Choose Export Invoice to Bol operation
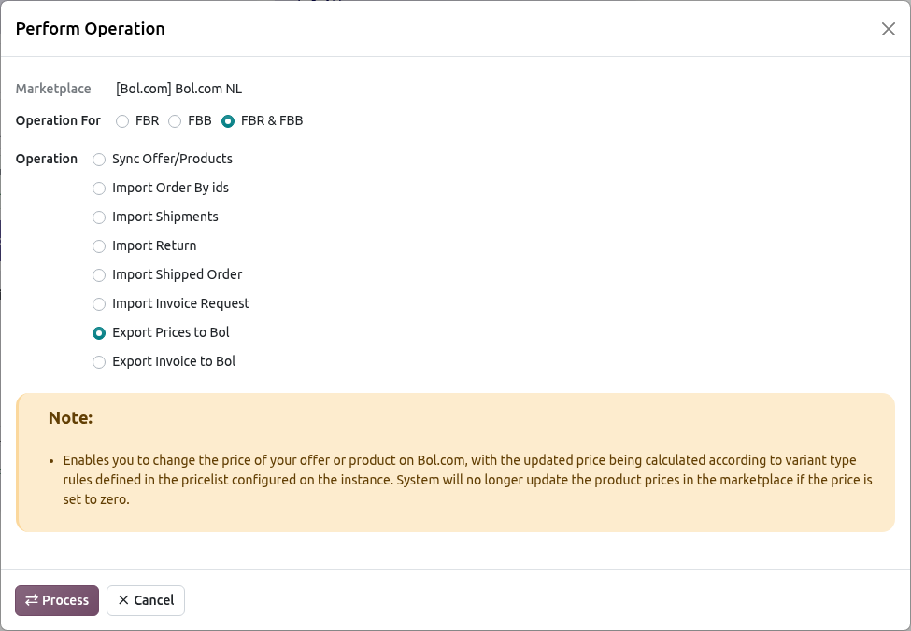This screenshot has width=911, height=631. point(99,362)
